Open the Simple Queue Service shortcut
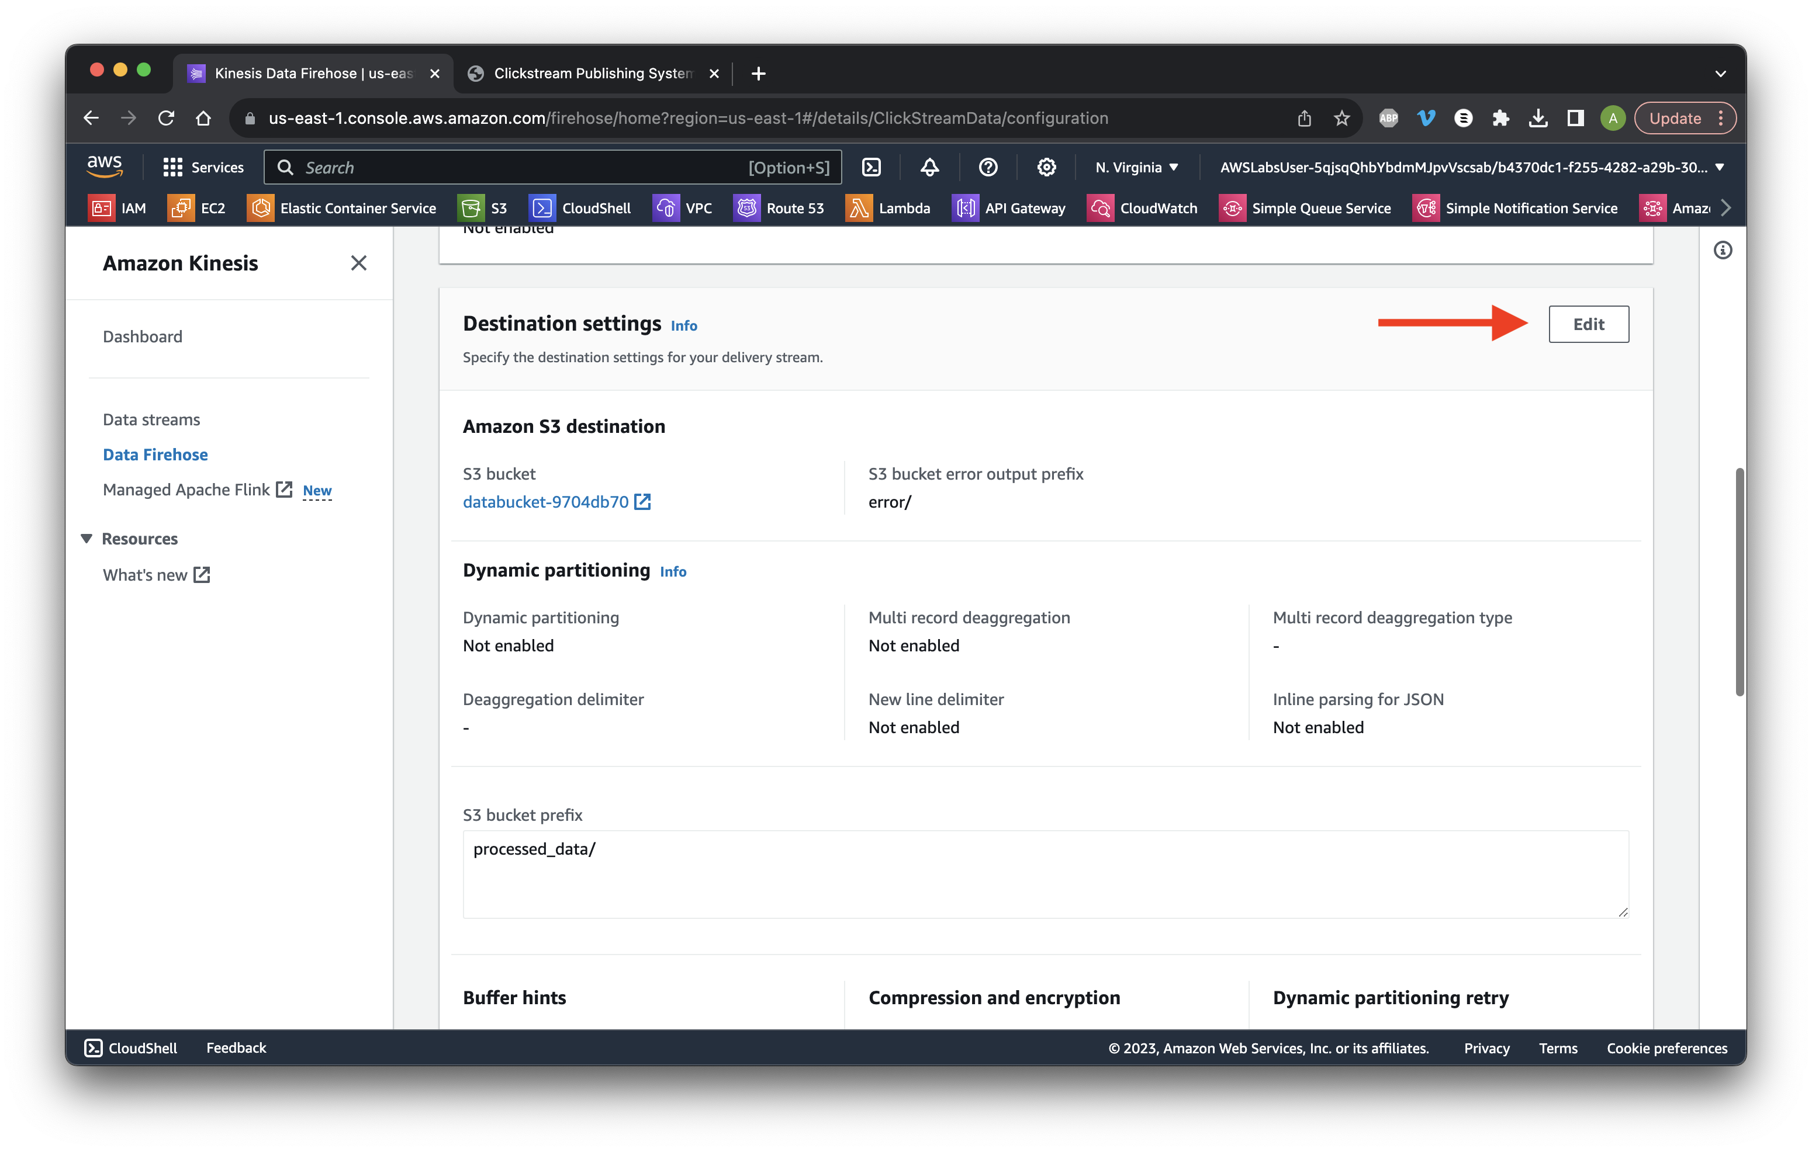 pyautogui.click(x=1305, y=209)
